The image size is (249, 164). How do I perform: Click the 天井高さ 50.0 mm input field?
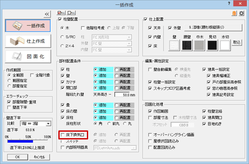pos(122,95)
